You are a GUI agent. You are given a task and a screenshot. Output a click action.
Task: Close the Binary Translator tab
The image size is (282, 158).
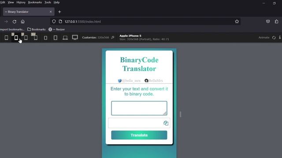click(51, 12)
